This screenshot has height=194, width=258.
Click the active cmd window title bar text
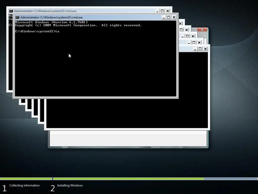coord(51,17)
